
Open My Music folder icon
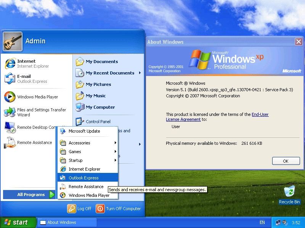click(80, 96)
